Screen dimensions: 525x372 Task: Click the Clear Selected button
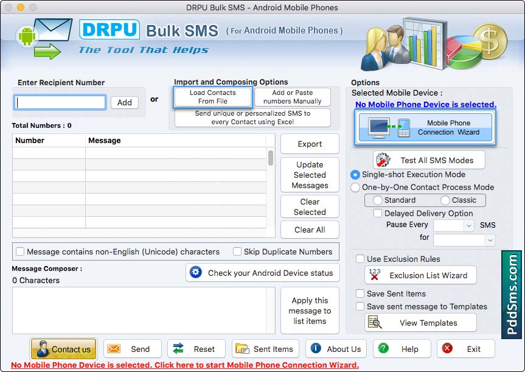tap(310, 207)
